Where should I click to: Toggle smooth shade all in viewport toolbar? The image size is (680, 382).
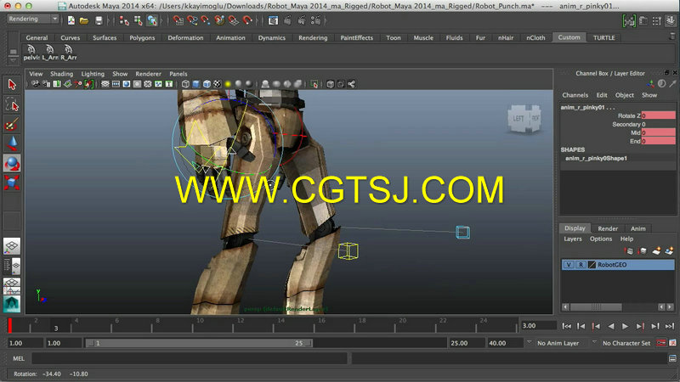196,84
